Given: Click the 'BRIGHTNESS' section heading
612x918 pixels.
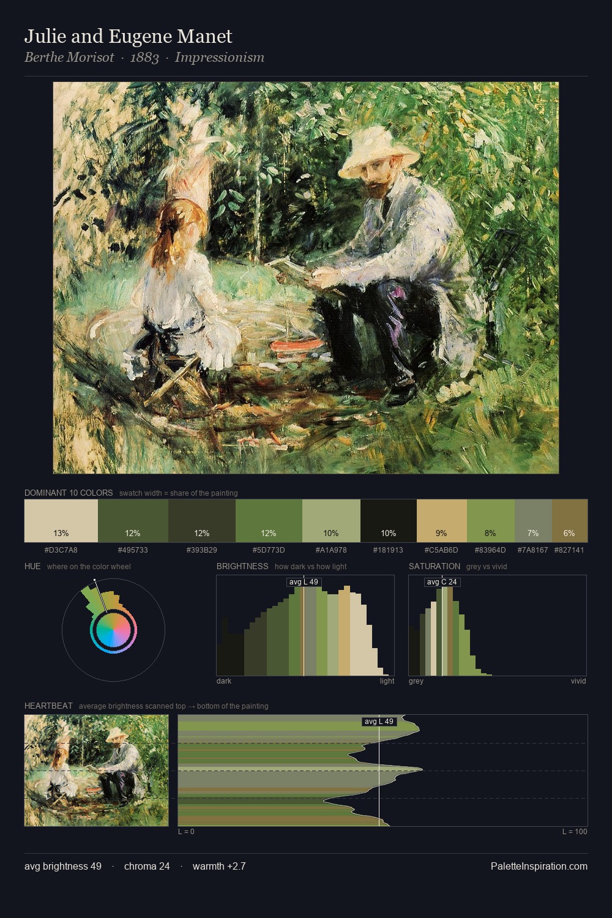Looking at the screenshot, I should point(242,566).
